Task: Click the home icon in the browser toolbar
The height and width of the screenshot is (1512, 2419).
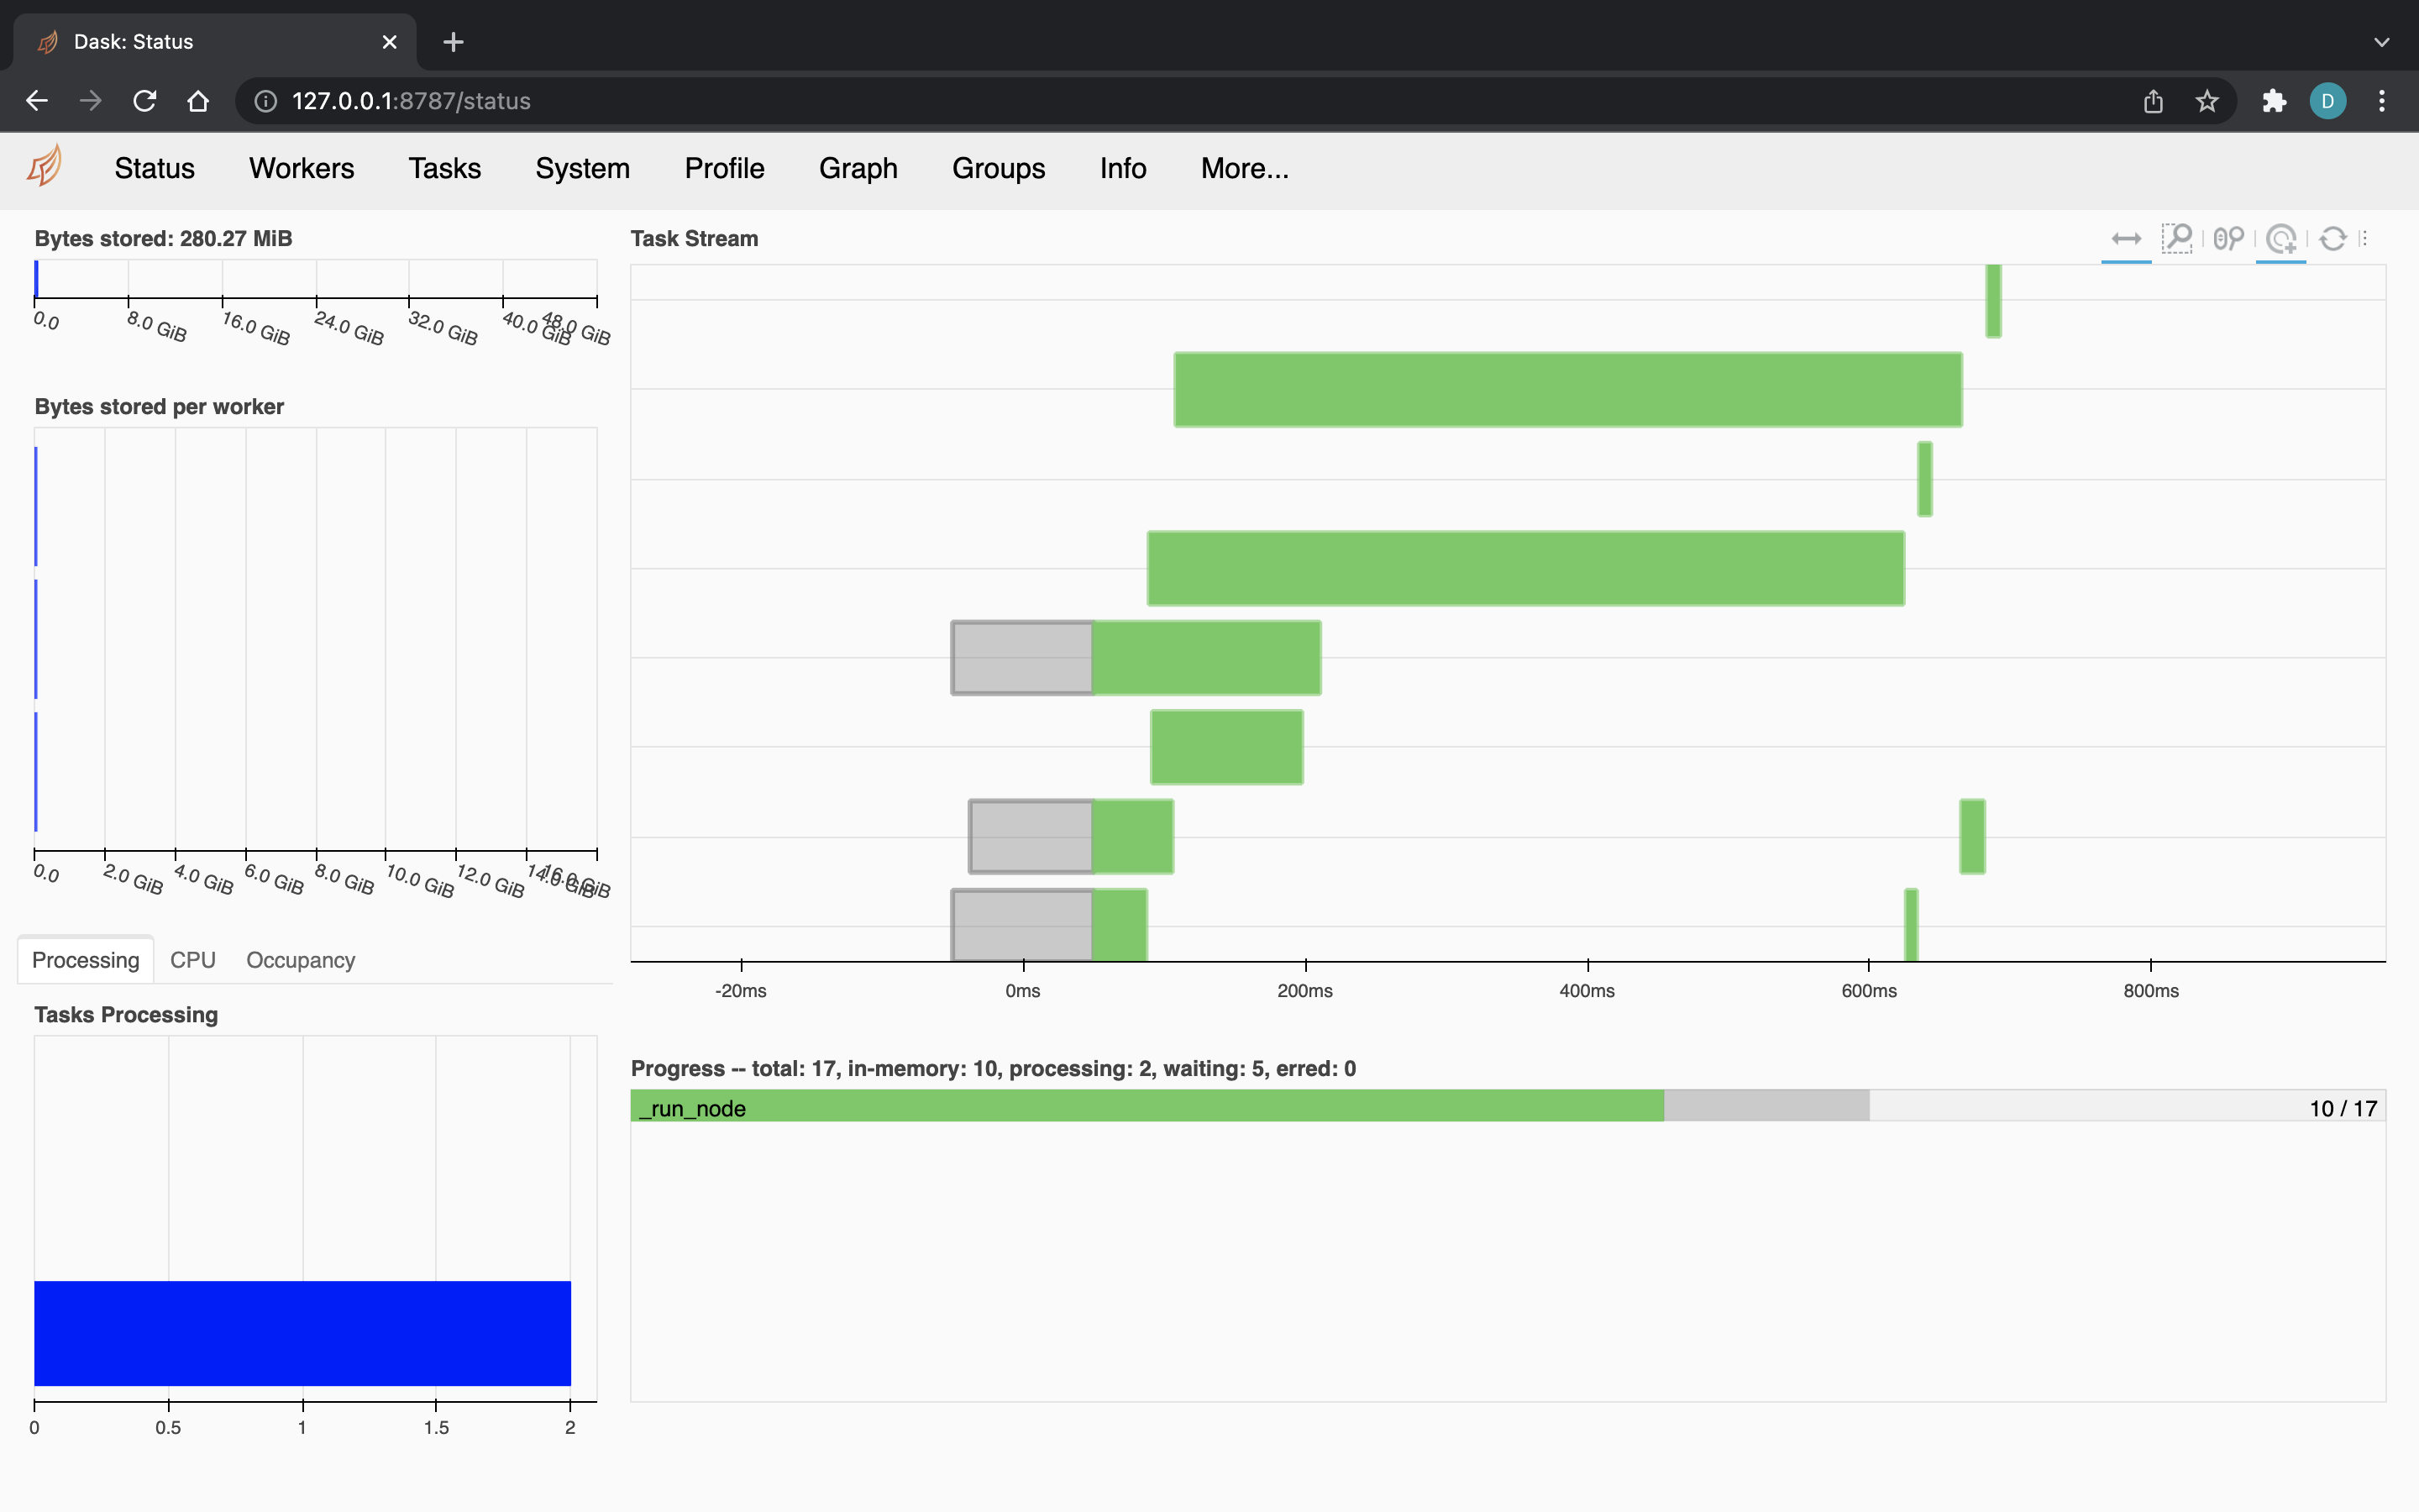Action: (197, 100)
